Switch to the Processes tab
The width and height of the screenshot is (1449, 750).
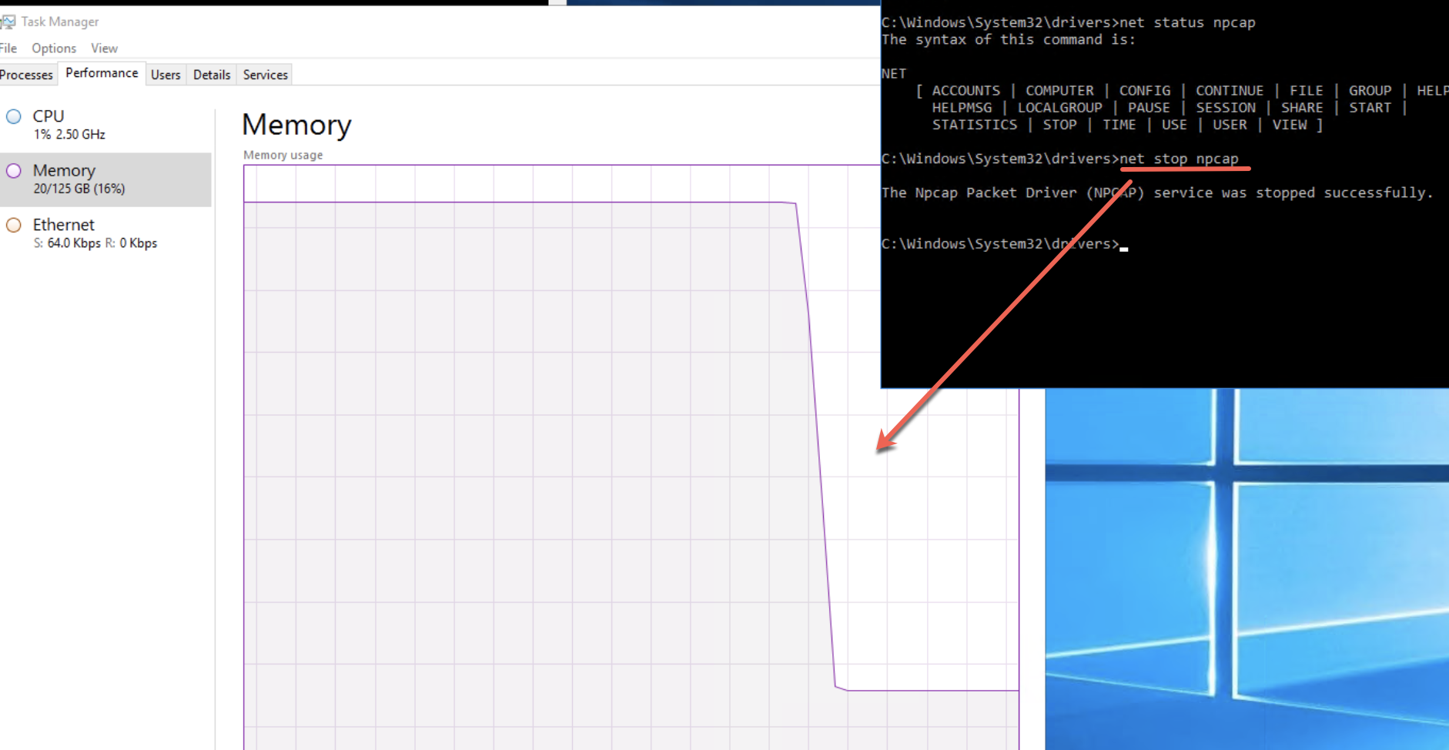point(27,75)
